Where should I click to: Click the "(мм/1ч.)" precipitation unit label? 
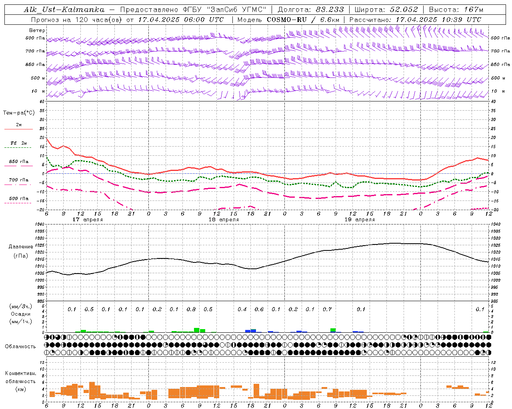click(x=20, y=322)
